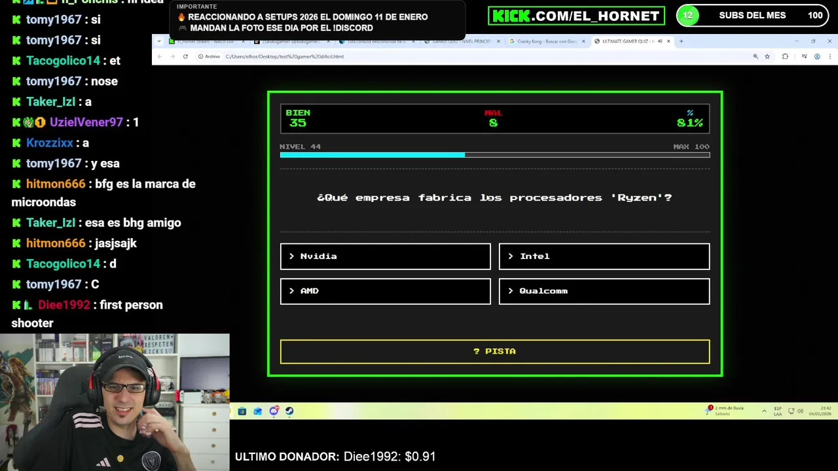Click the browser forward arrow

point(172,56)
